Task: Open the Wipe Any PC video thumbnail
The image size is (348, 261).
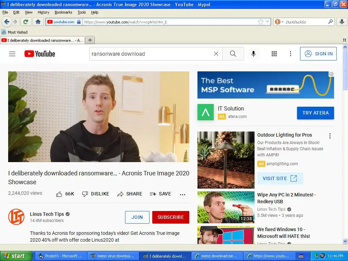Action: pos(226,207)
